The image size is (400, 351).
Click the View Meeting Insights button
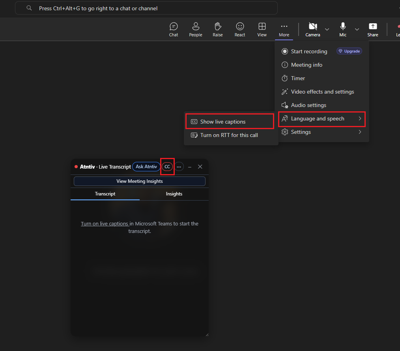tap(139, 181)
